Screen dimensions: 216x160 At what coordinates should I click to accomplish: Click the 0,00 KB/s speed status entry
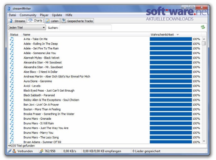(x=70, y=151)
